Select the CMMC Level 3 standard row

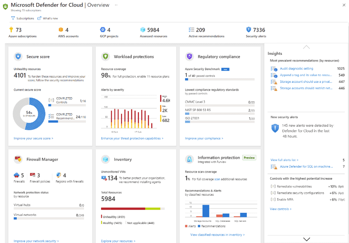[220, 103]
